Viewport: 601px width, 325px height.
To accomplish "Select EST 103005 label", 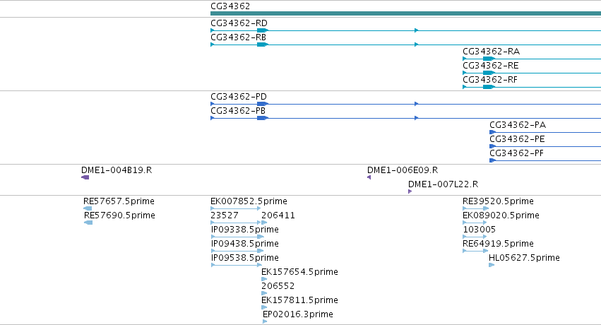I will coord(479,230).
